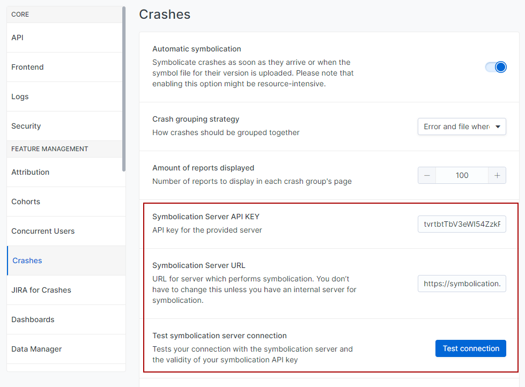Open the Crash grouping strategy dropdown
The image size is (525, 387).
[x=462, y=126]
